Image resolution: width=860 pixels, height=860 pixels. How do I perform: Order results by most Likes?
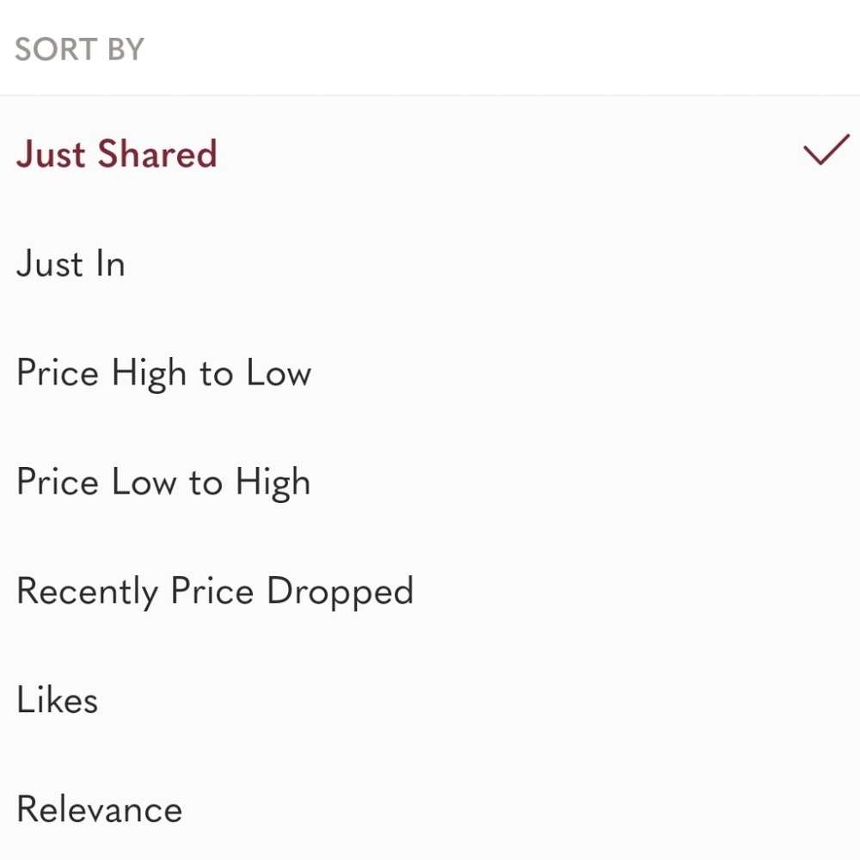pos(430,700)
